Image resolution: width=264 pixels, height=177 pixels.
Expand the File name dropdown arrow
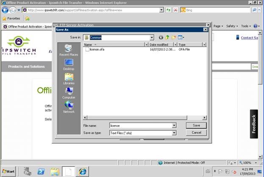pos(174,125)
